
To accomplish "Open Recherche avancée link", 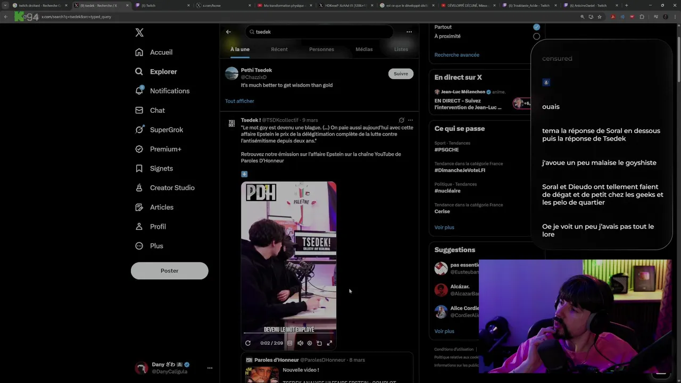I will point(456,55).
